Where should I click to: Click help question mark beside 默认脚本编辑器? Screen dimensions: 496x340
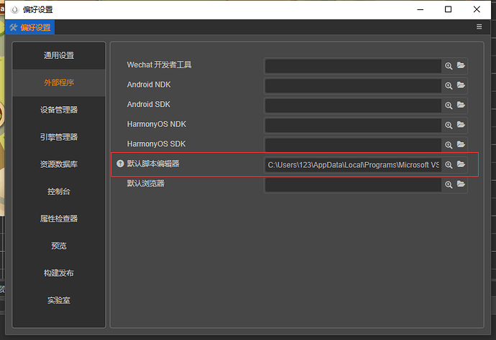tap(120, 164)
